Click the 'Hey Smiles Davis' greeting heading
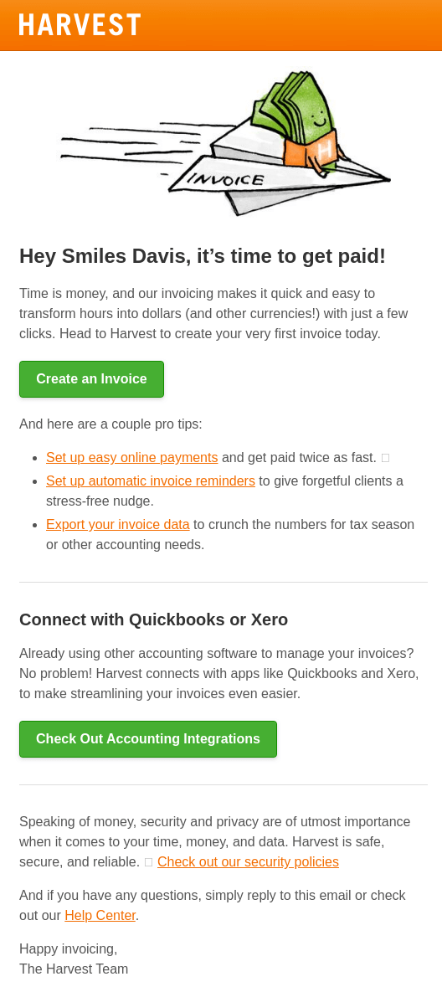Image resolution: width=442 pixels, height=992 pixels. (x=203, y=256)
